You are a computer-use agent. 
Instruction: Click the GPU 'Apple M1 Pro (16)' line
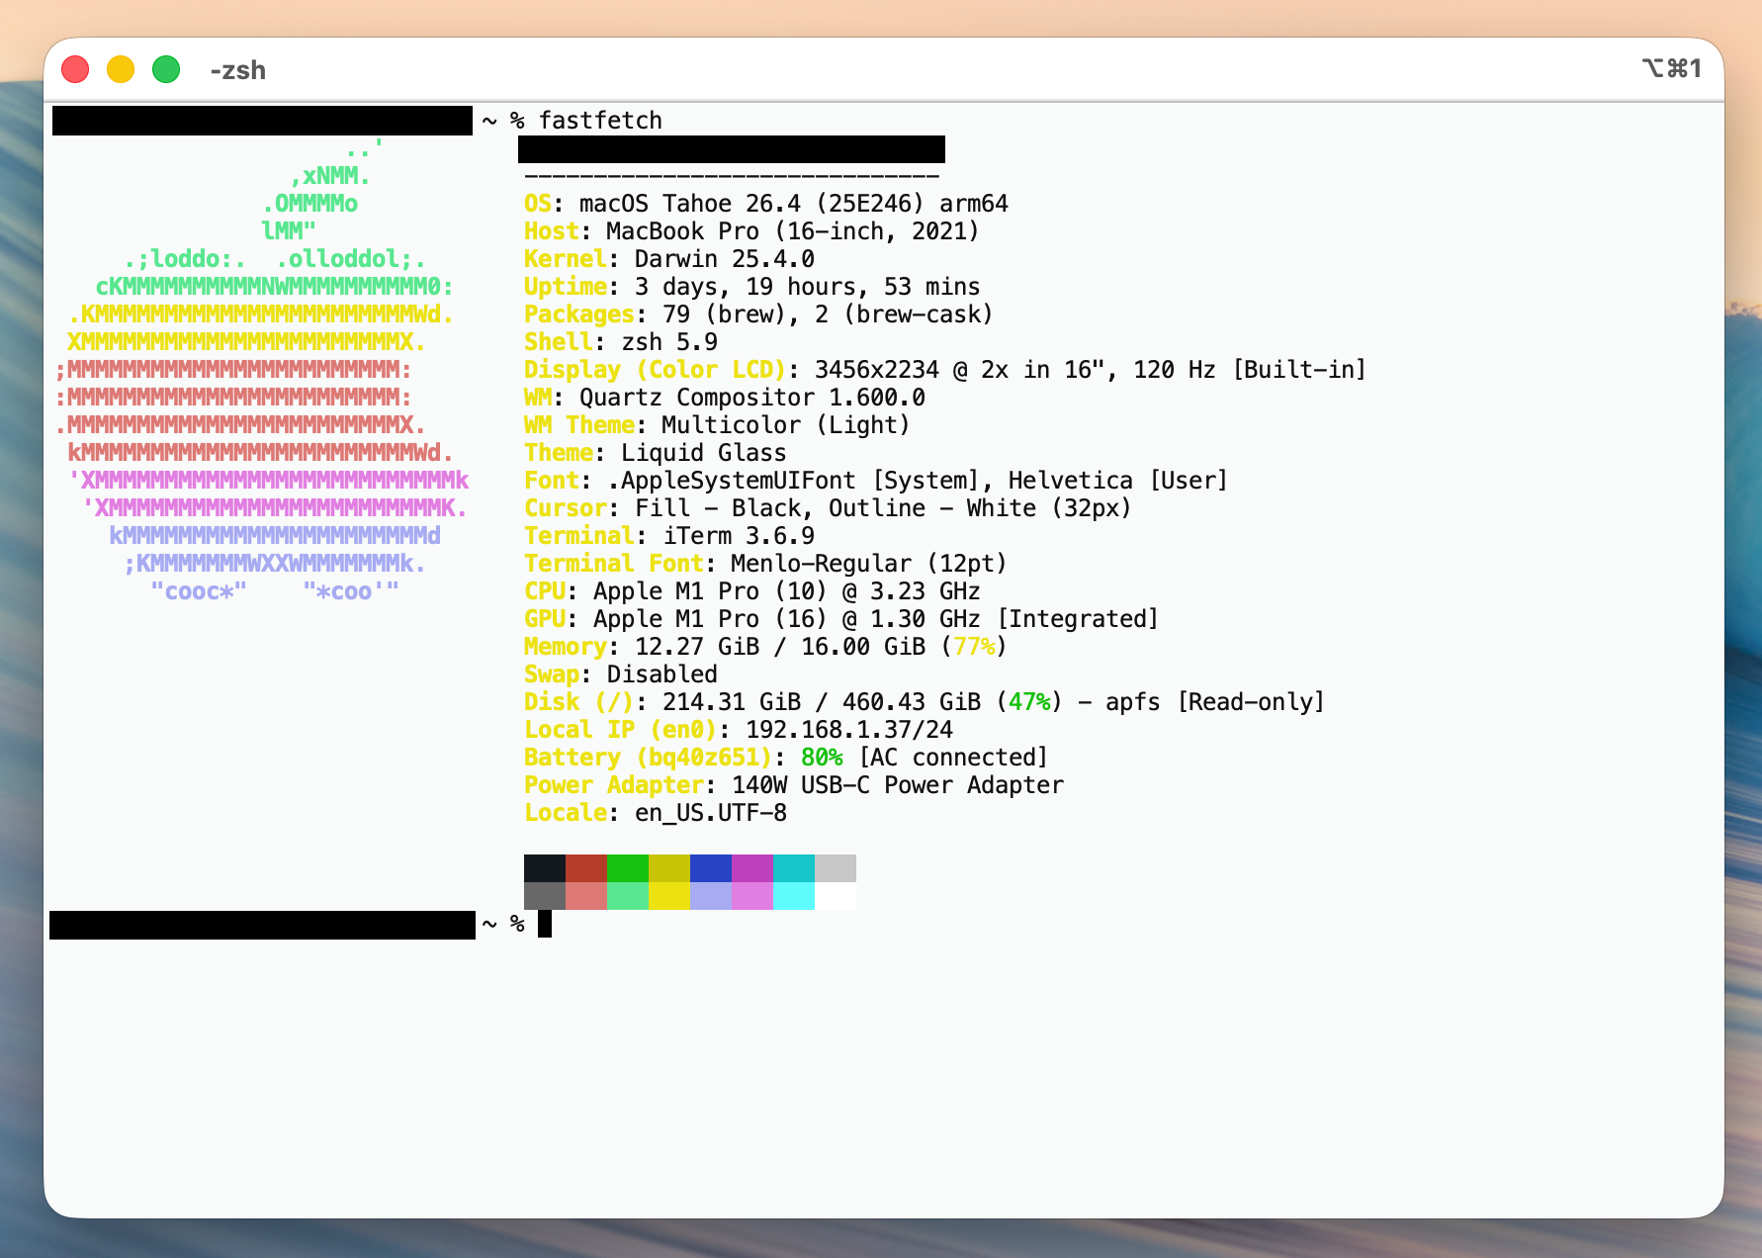[x=841, y=619]
